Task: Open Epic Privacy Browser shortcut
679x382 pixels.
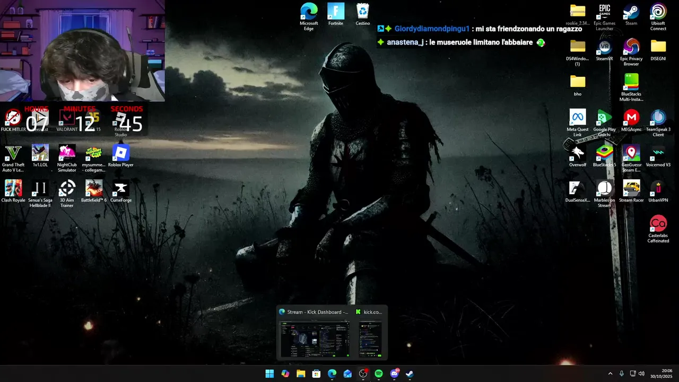Action: click(x=631, y=52)
